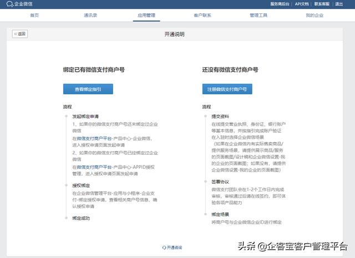Viewport: 355px width, 258px height.
Task: Open API文档 link in header
Action: tap(302, 4)
